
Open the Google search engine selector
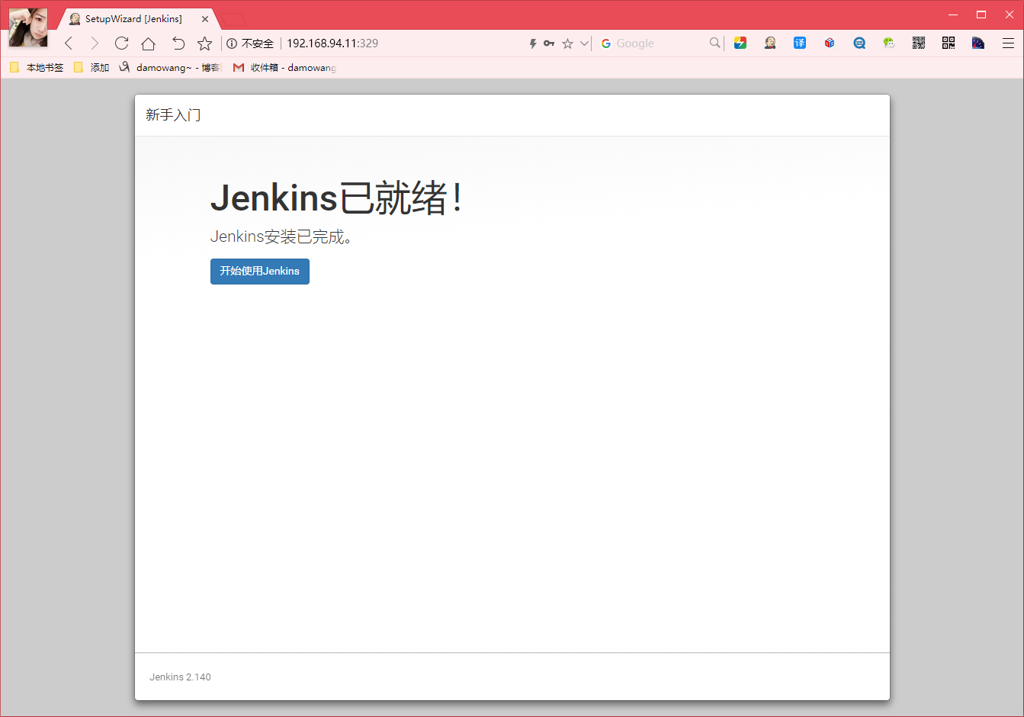(x=606, y=43)
